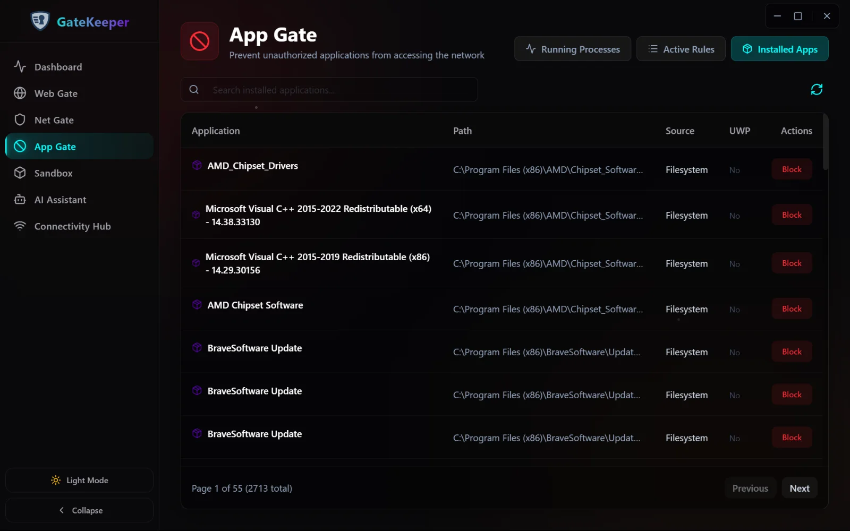Switch to Light Mode
850x531 pixels.
(x=80, y=480)
